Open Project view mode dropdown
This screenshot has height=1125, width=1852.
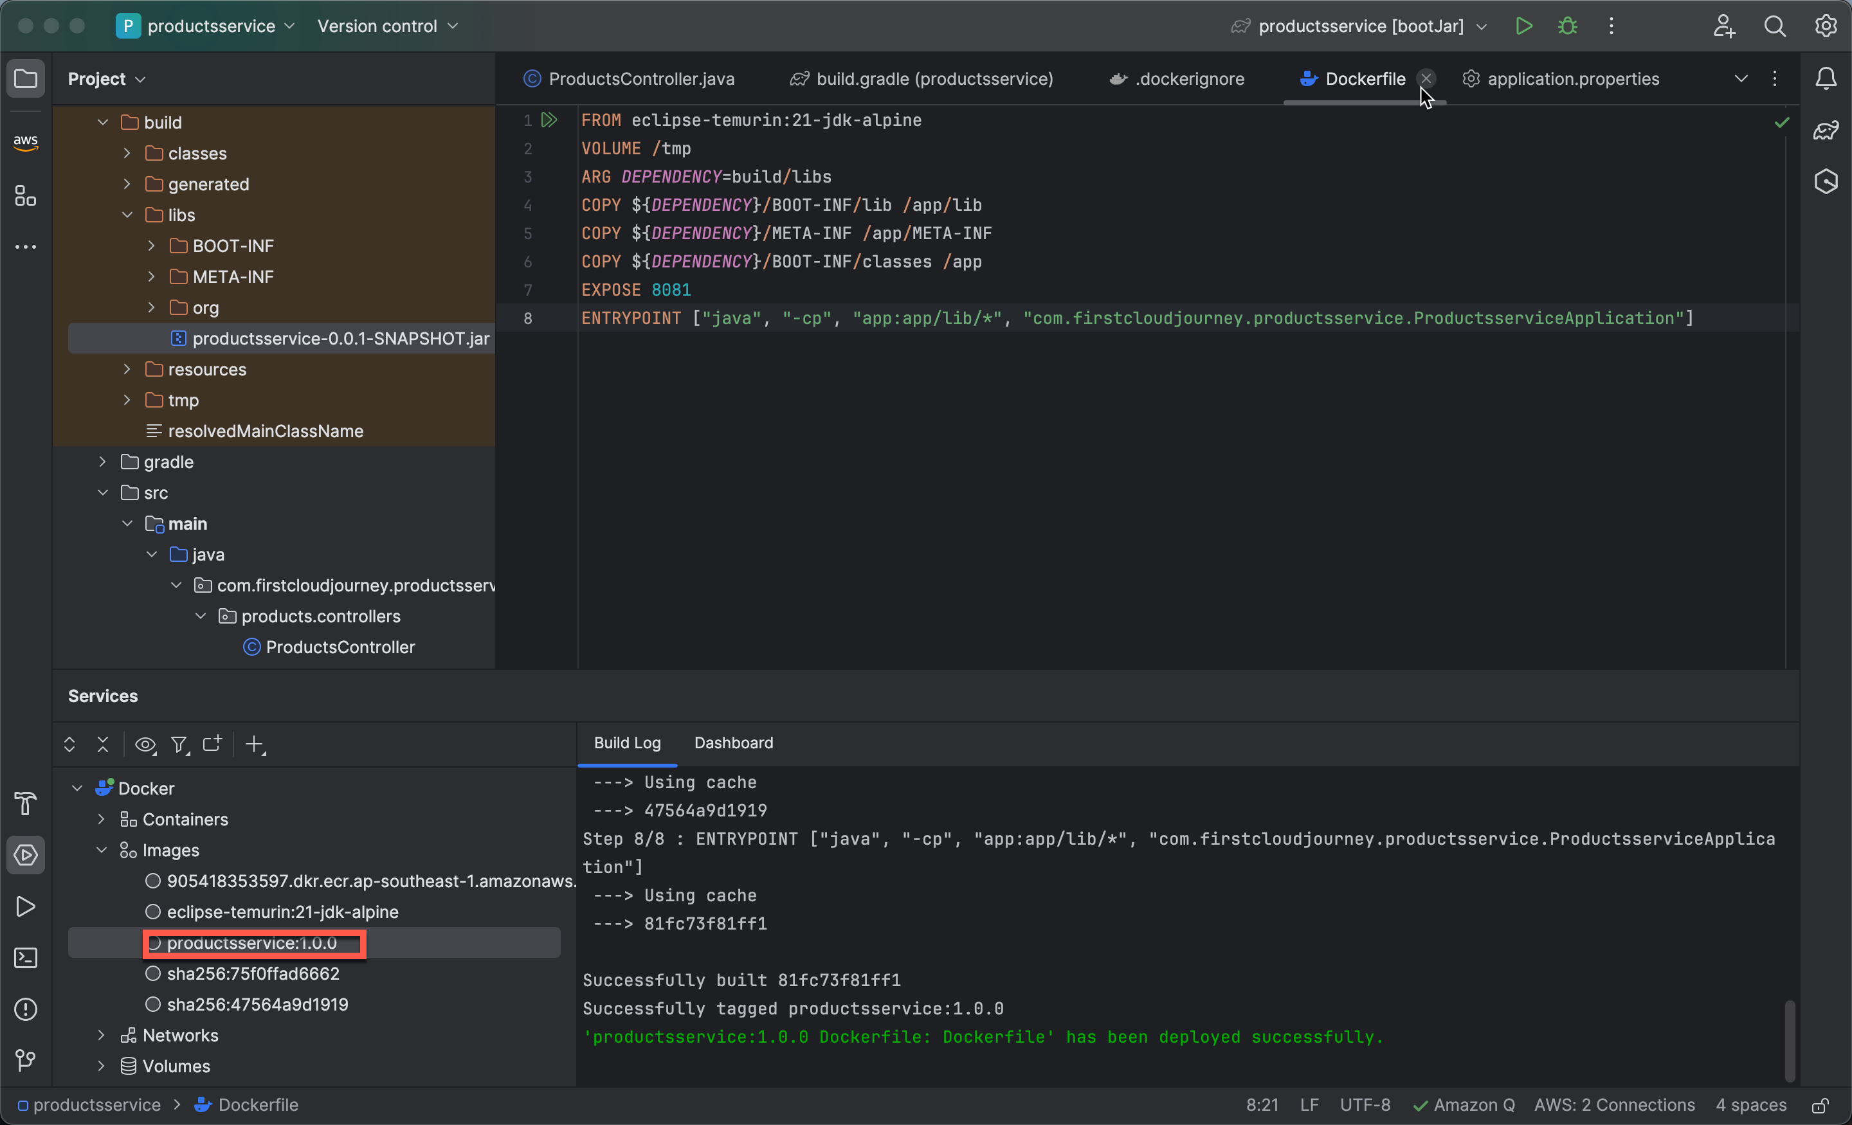point(106,79)
